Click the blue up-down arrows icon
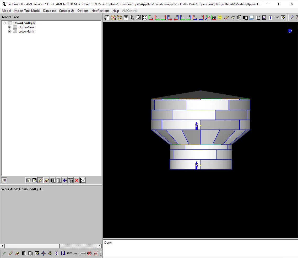298x258 pixels. pos(63,253)
